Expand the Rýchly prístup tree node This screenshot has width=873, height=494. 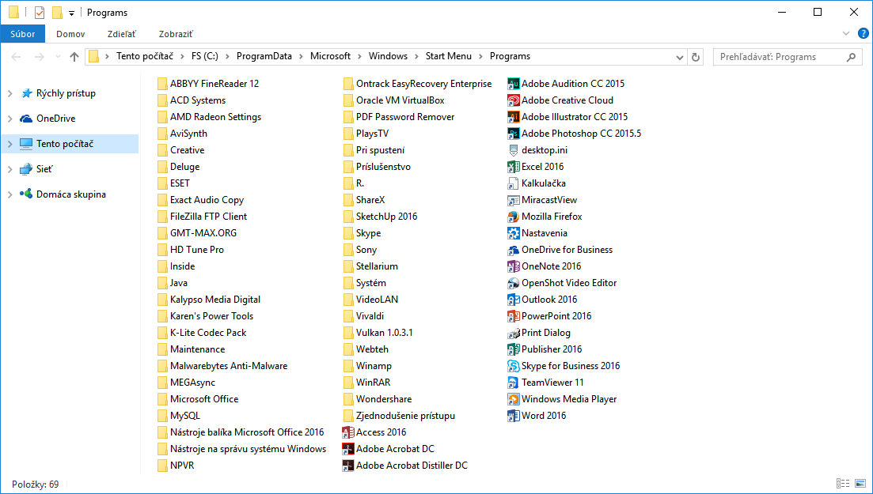(x=10, y=93)
